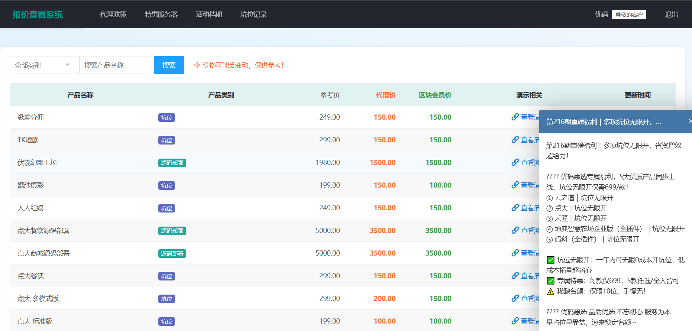The image size is (692, 331).
Task: Click the 报价查看系统 site logo
Action: 38,14
